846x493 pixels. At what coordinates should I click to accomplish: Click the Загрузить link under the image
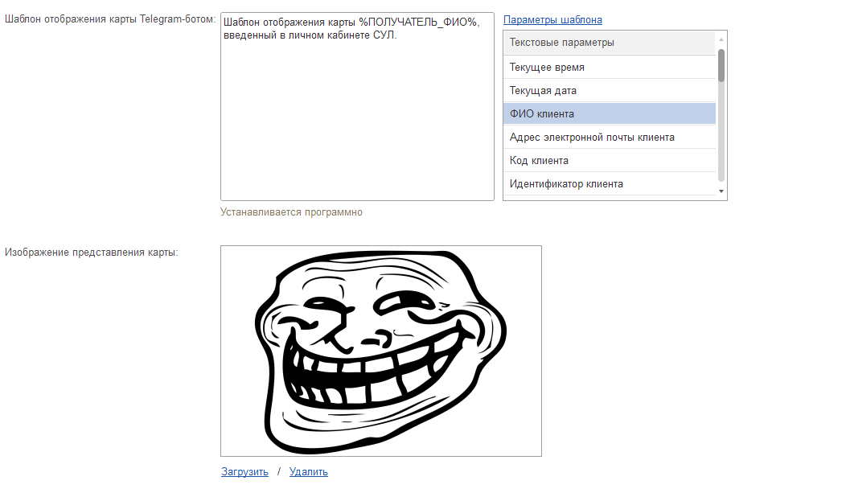[x=244, y=471]
